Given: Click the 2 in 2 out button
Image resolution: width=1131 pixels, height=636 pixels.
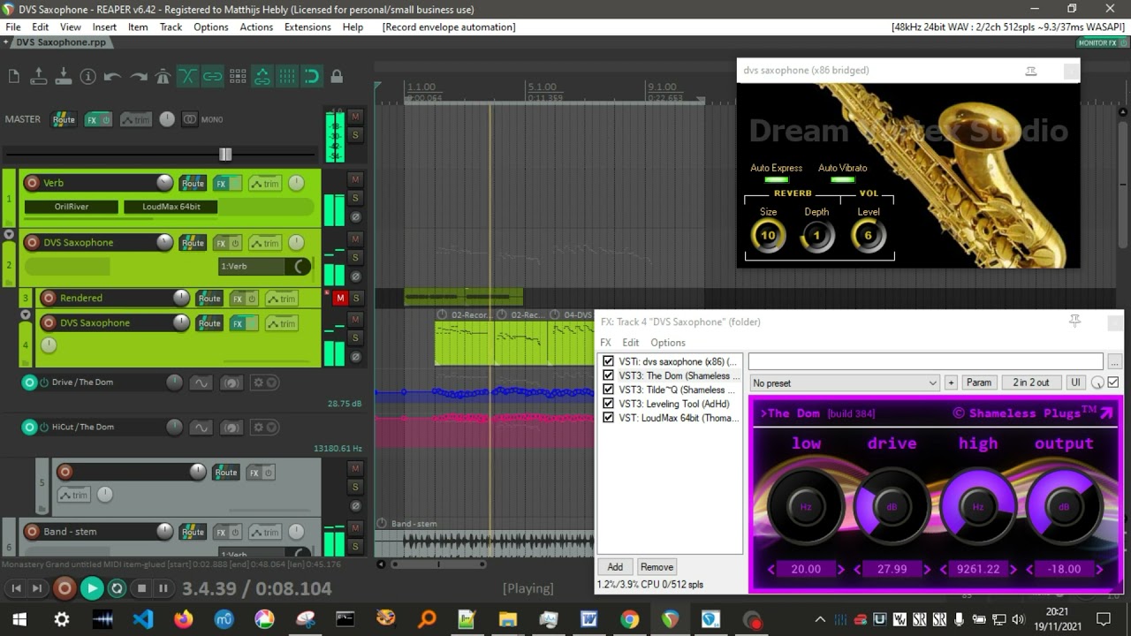Looking at the screenshot, I should pyautogui.click(x=1031, y=382).
